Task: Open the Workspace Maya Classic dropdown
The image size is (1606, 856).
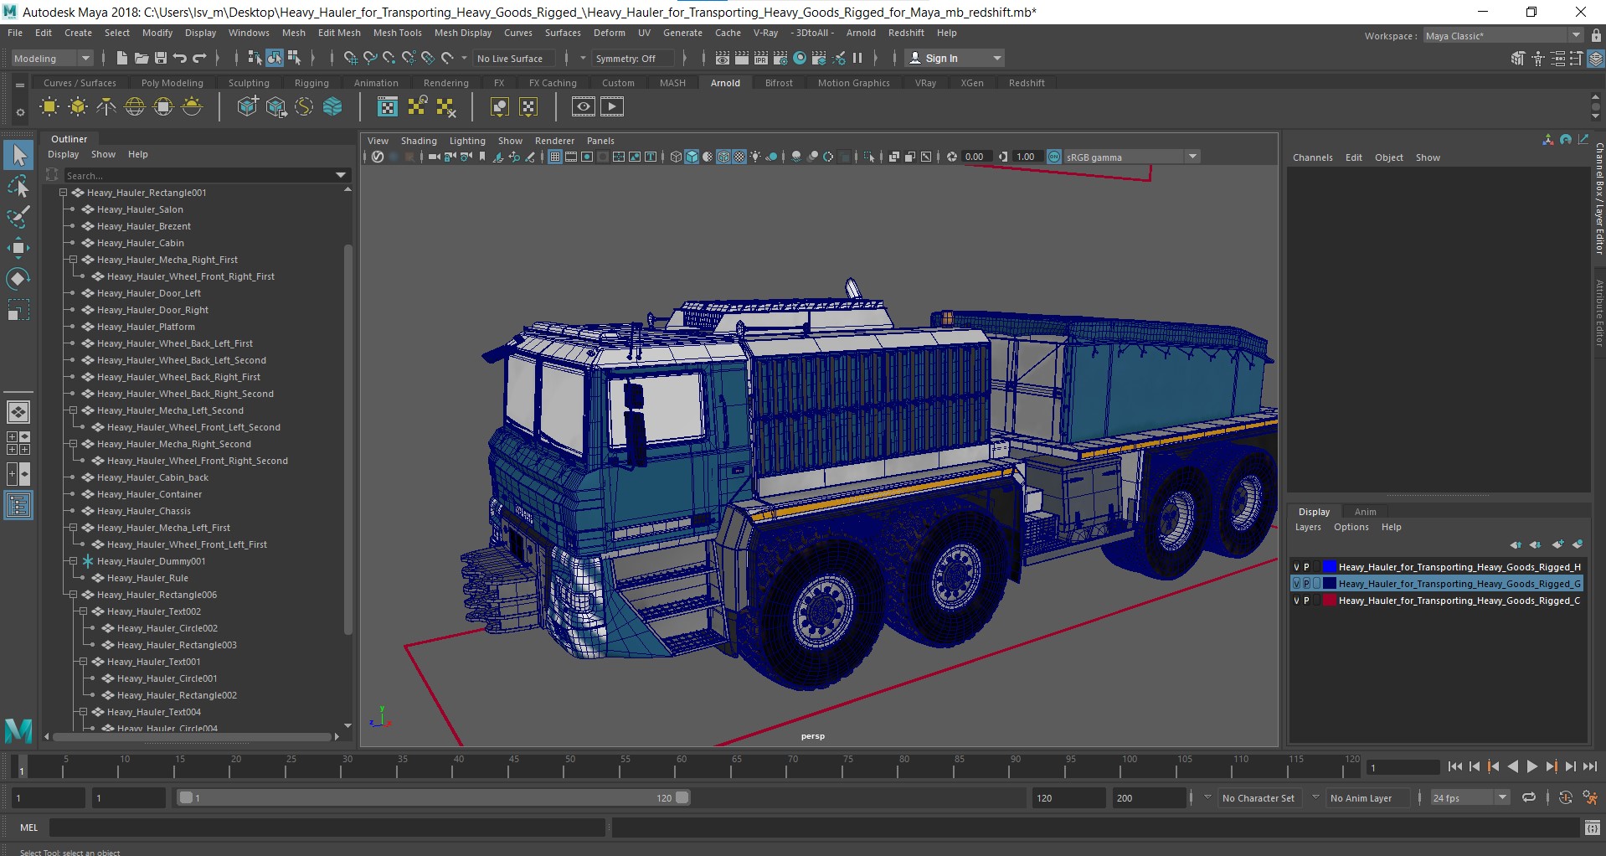Action: (x=1503, y=35)
